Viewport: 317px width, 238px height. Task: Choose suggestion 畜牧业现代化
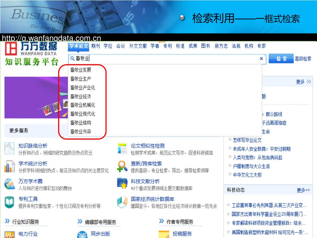[x=83, y=114]
